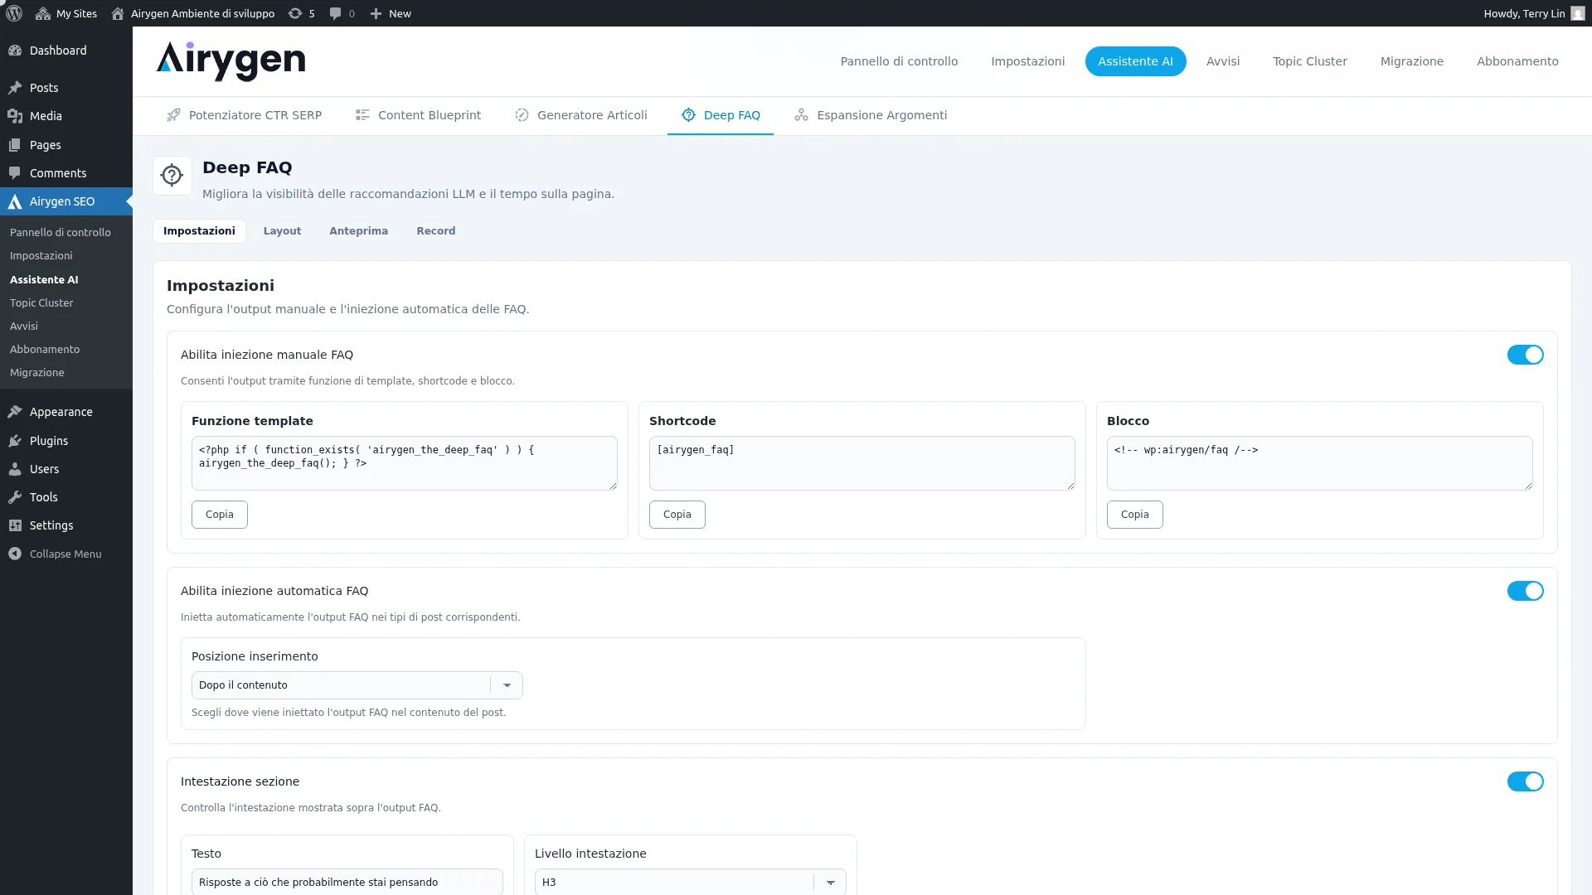Open the Posizione inserimento dropdown
Viewport: 1592px width, 895px height.
click(357, 685)
